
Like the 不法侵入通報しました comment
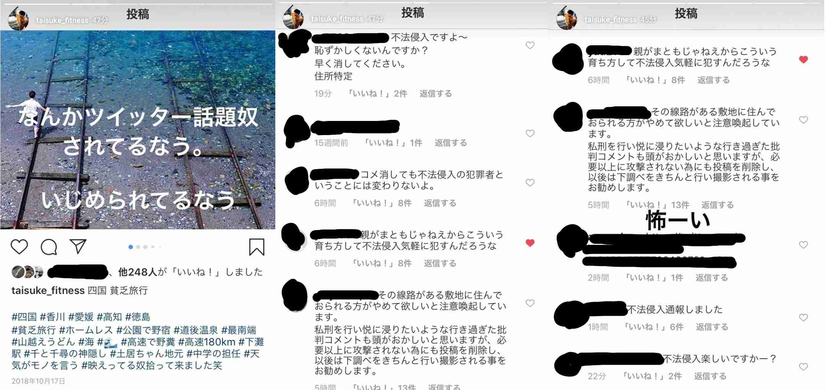tap(803, 317)
